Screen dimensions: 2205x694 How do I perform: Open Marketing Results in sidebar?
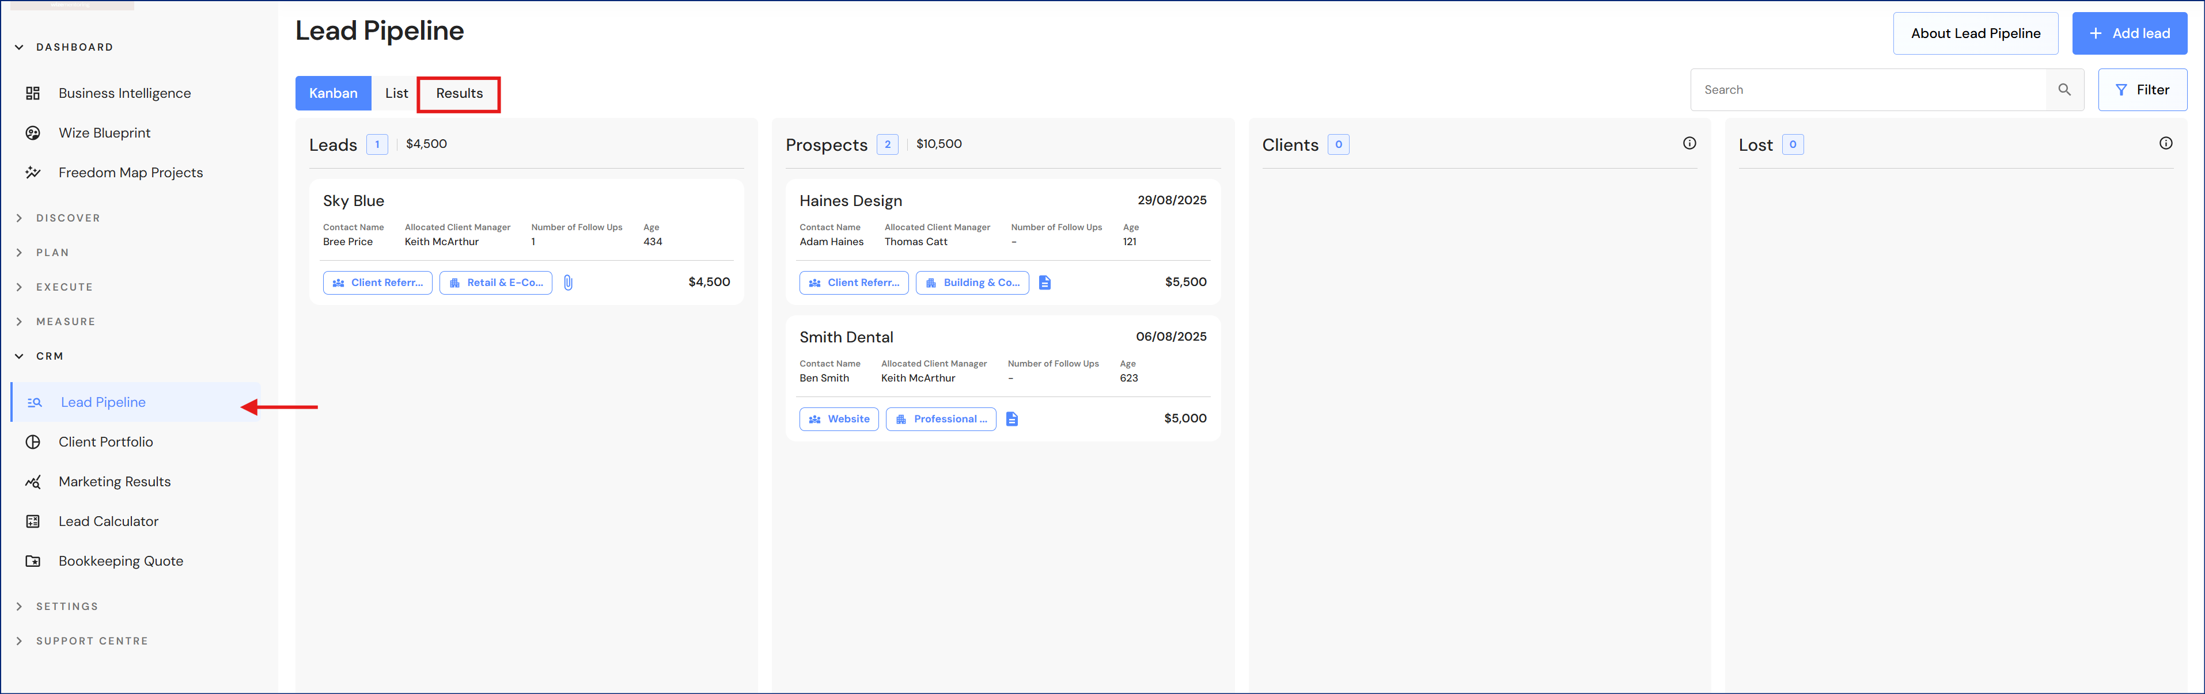(x=114, y=482)
